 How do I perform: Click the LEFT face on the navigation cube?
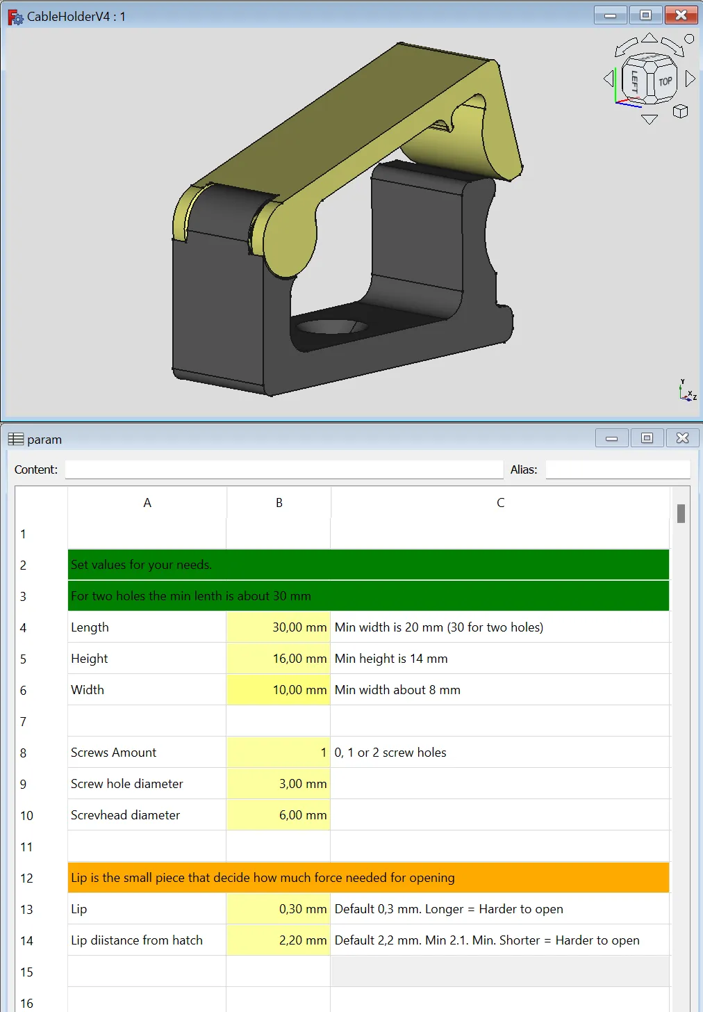tap(634, 81)
